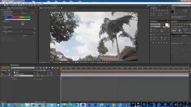This screenshot has height=107, width=191.
Task: Open the 1 View layout dropdown
Action: click(93, 62)
